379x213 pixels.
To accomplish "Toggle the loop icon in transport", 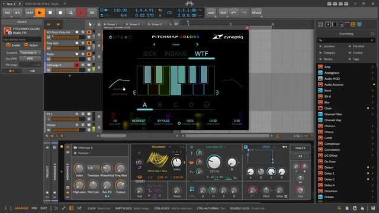I will point(170,12).
